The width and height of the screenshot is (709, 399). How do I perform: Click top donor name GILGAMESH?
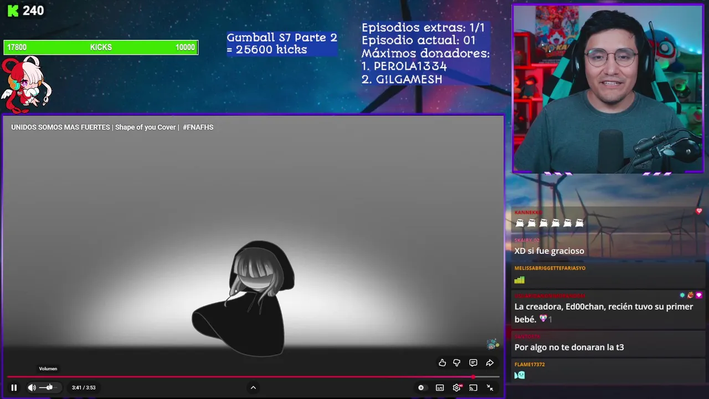point(409,79)
